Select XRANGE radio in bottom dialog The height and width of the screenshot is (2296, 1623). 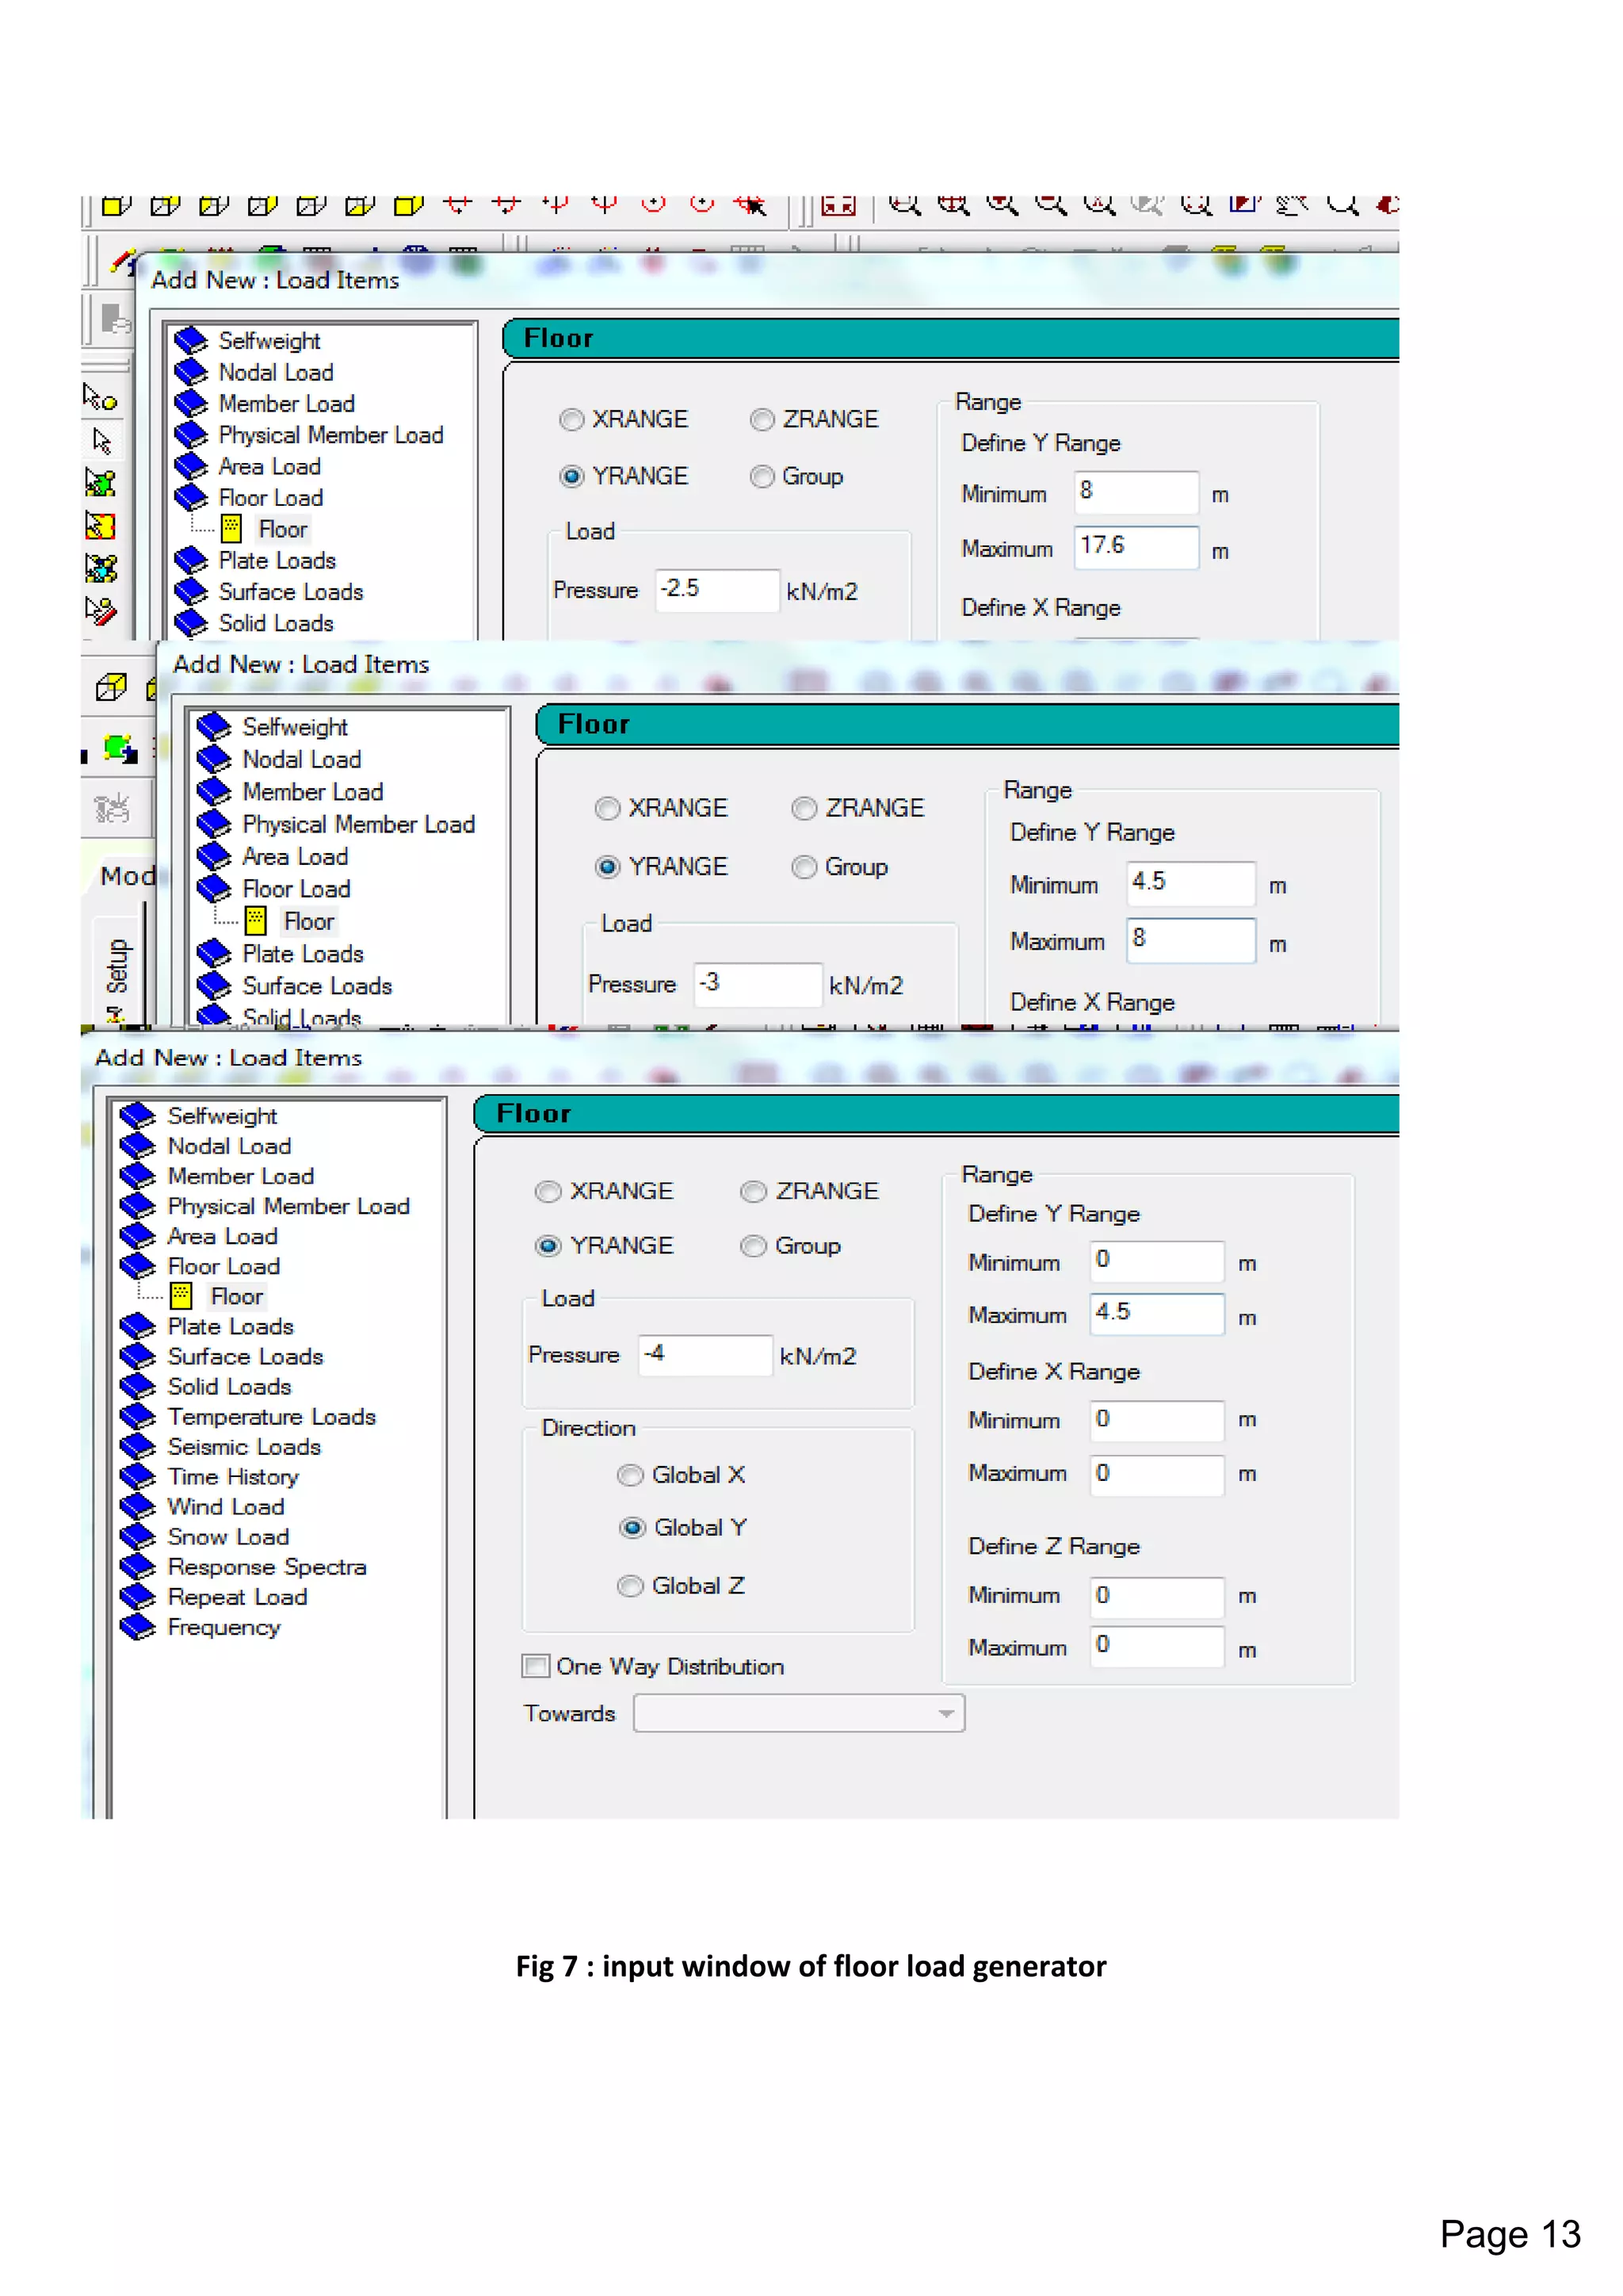548,1191
